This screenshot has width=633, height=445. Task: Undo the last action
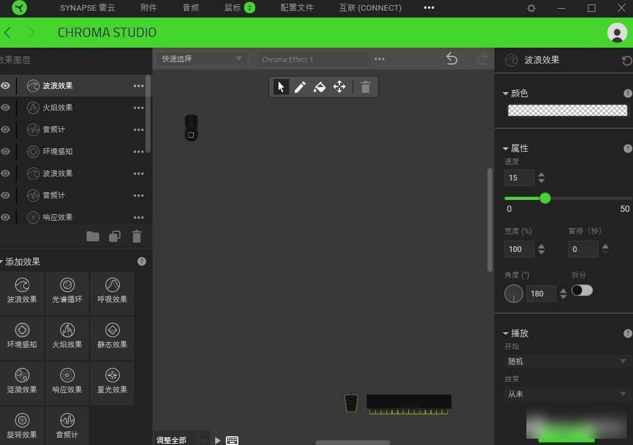452,59
